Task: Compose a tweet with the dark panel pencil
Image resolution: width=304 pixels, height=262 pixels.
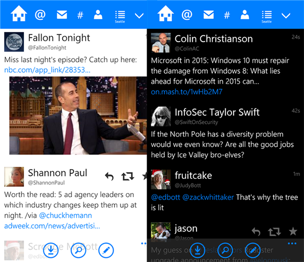Action: click(253, 250)
